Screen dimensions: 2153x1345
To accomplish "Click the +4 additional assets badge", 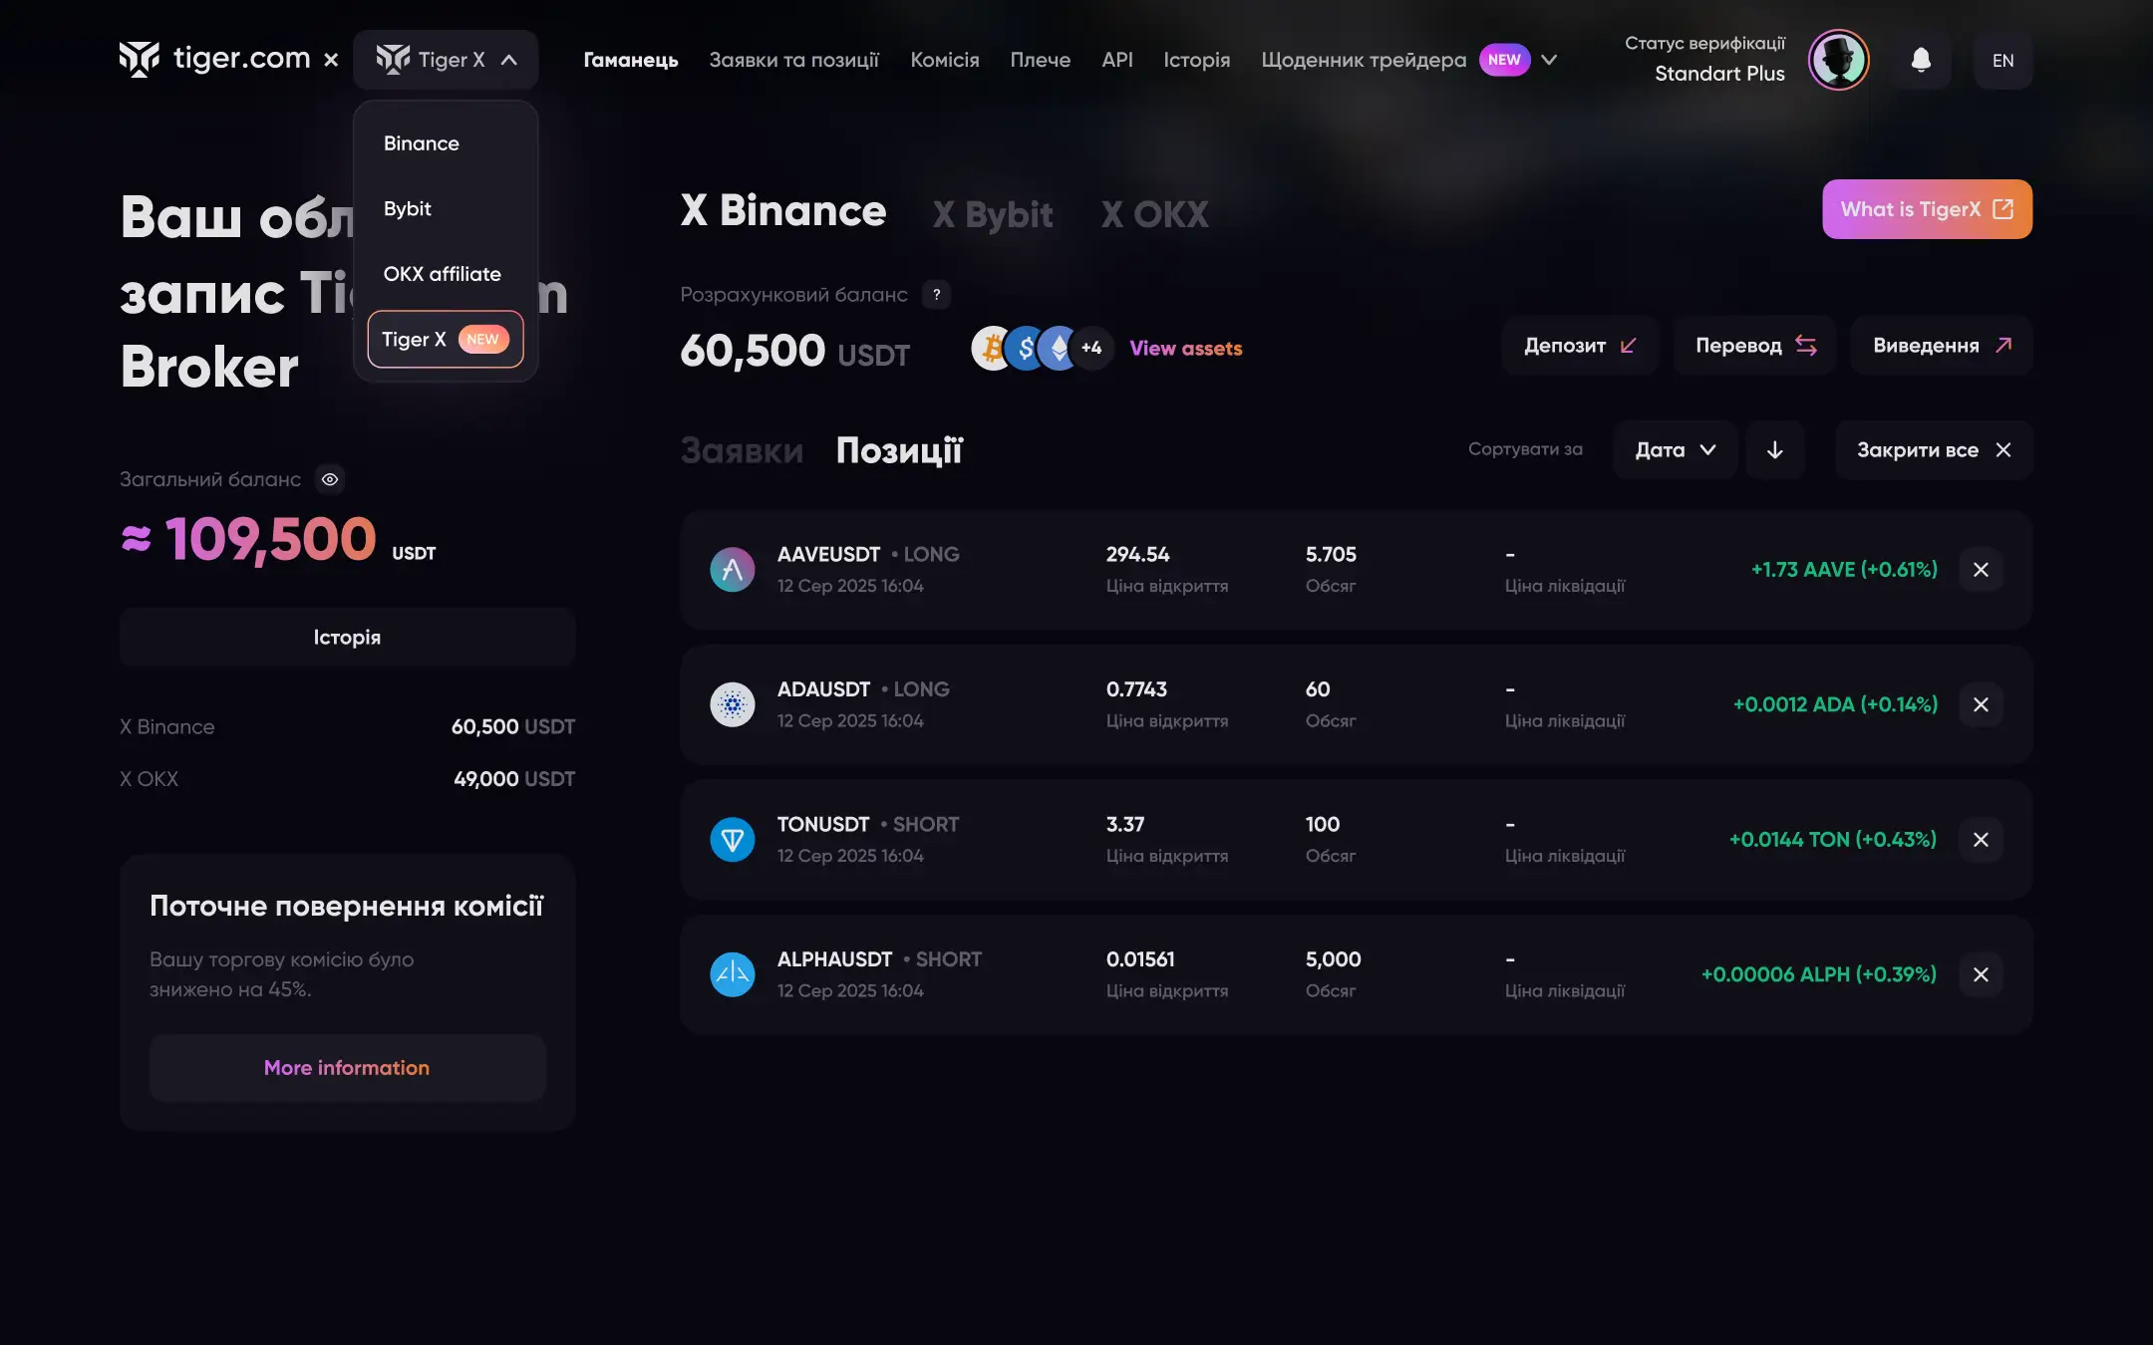I will click(1091, 348).
